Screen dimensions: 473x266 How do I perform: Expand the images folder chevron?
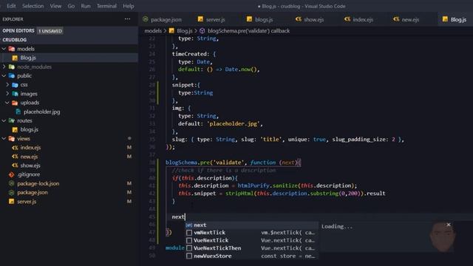(x=7, y=94)
